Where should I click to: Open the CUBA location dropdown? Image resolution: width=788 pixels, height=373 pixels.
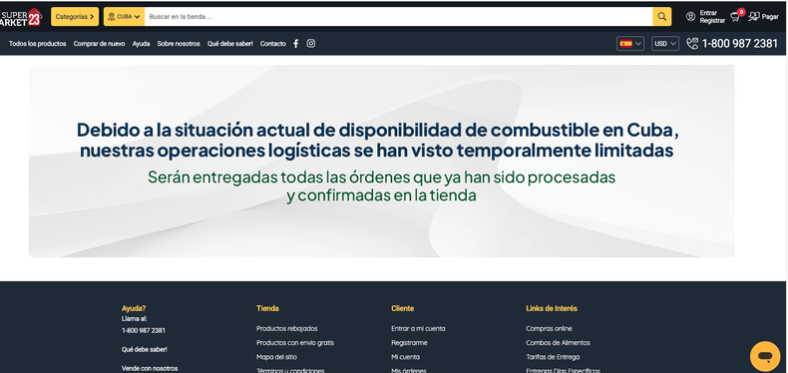[x=124, y=17]
